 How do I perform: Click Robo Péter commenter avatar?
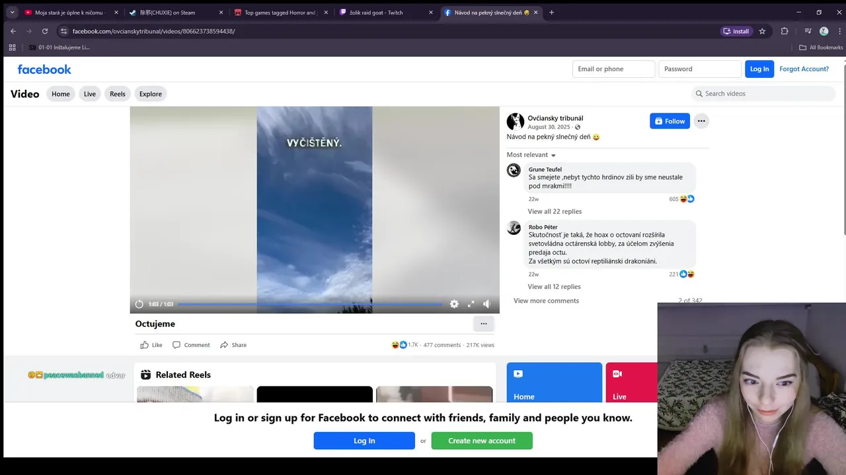pyautogui.click(x=514, y=228)
